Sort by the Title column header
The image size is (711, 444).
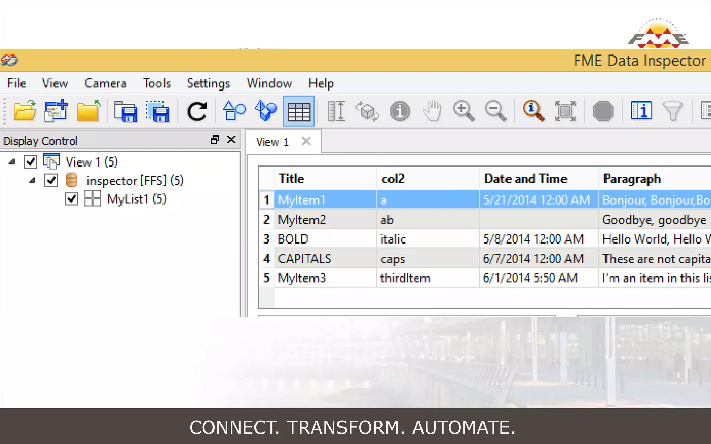tap(325, 179)
